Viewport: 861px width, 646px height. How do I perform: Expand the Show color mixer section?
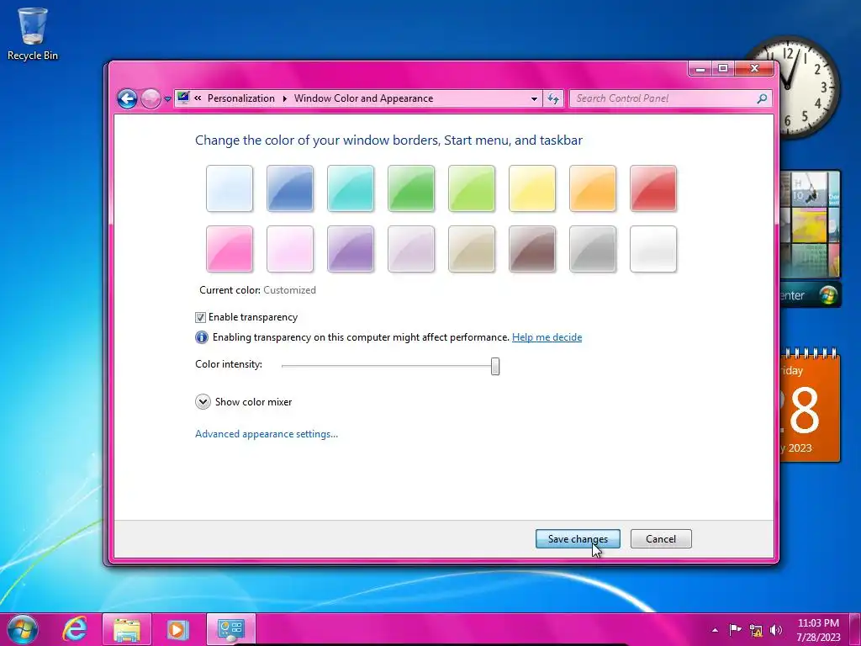point(203,401)
